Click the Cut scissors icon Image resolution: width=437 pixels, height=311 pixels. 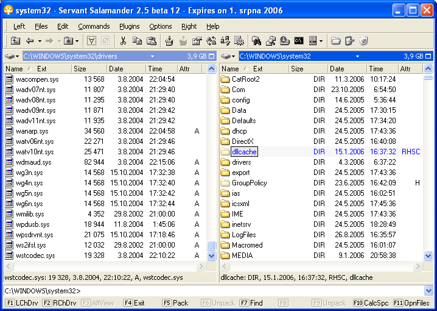[122, 41]
